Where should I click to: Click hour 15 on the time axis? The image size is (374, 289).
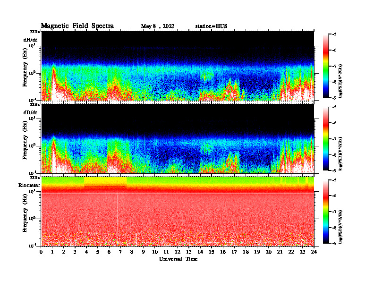click(x=212, y=252)
